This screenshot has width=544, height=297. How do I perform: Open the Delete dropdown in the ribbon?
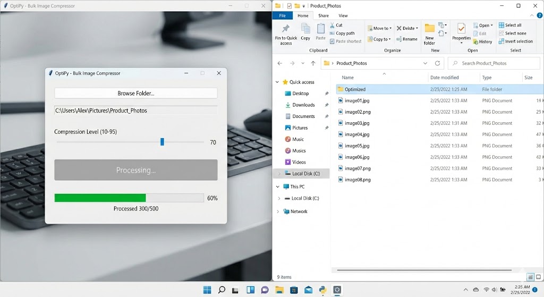point(407,29)
